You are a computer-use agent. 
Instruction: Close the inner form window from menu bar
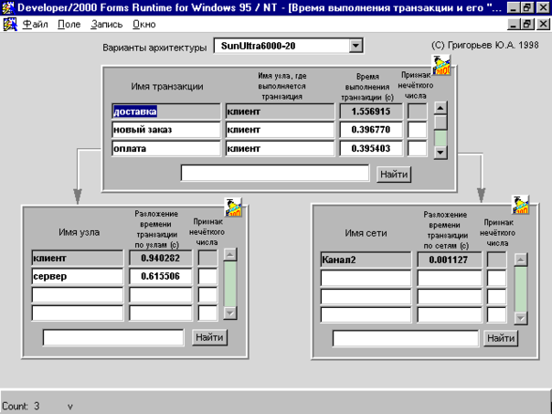543,25
